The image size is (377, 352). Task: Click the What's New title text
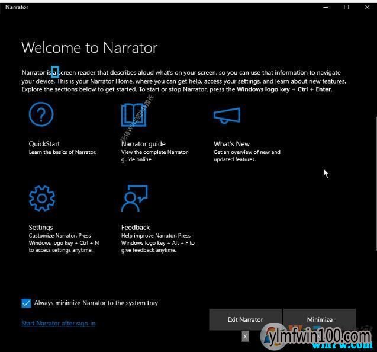[x=231, y=144]
